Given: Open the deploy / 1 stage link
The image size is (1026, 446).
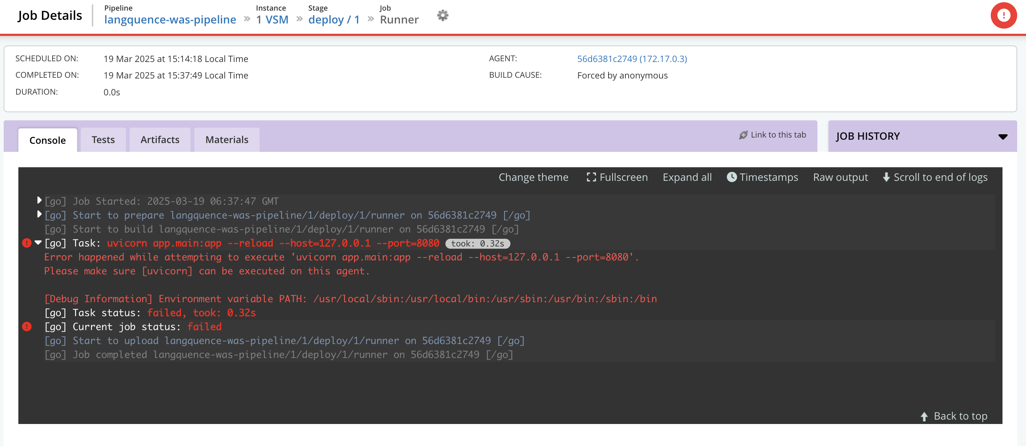Looking at the screenshot, I should click(x=334, y=19).
